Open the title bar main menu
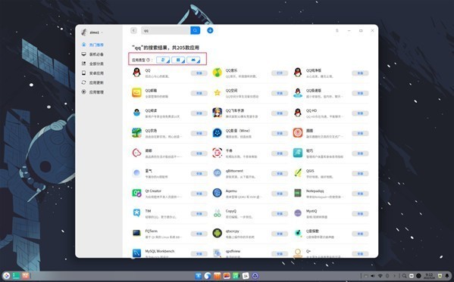This screenshot has height=282, width=454. coord(337,30)
